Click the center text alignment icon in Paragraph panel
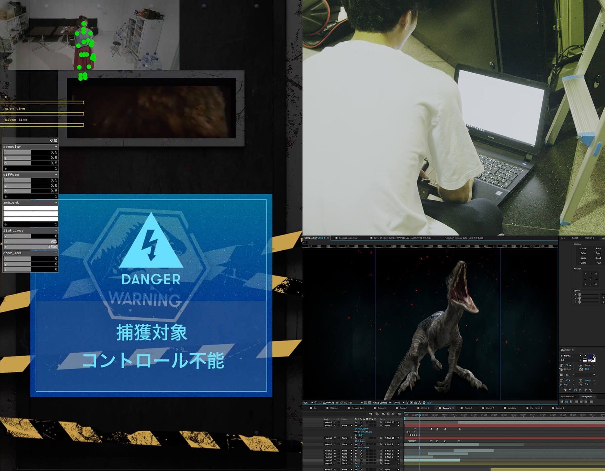Viewport: 605px width, 471px height. 566,402
